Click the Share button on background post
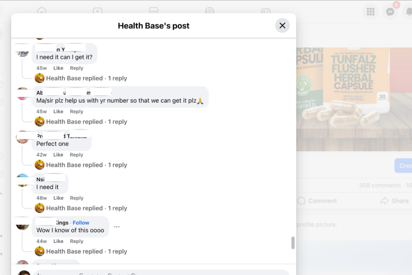Image resolution: width=412 pixels, height=275 pixels. [x=394, y=201]
